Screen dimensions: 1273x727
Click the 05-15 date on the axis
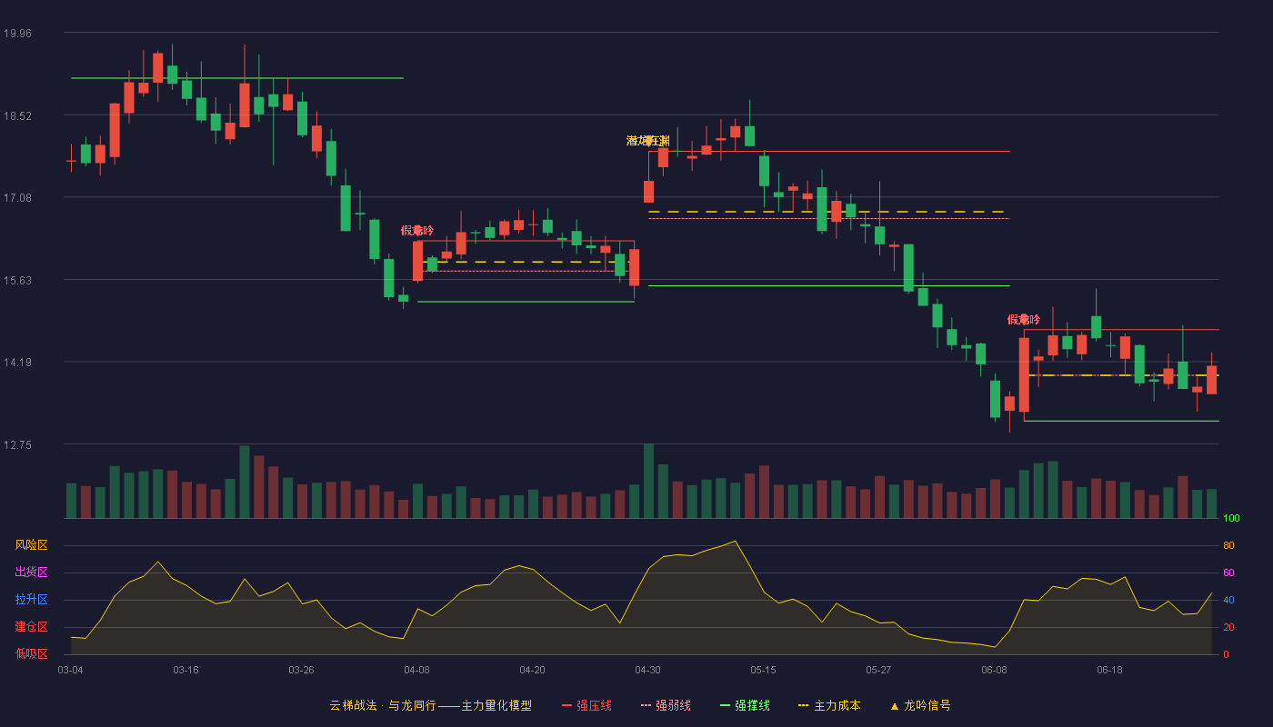pos(763,670)
